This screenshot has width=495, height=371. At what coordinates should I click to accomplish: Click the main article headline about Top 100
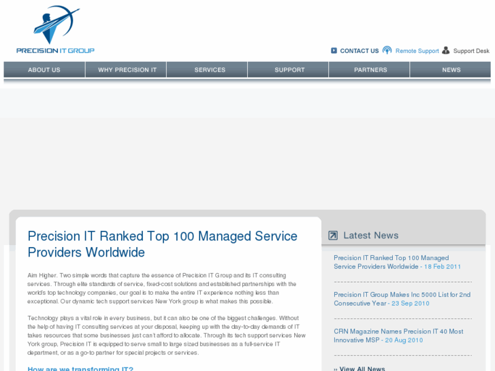(x=162, y=244)
